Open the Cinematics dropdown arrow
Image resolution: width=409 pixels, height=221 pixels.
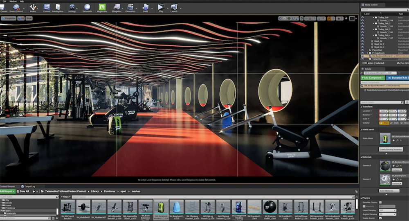137,8
